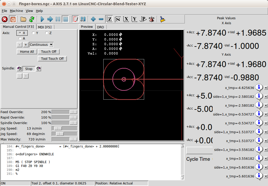Set preview to X view
268x186 pixels.
click(x=126, y=19)
